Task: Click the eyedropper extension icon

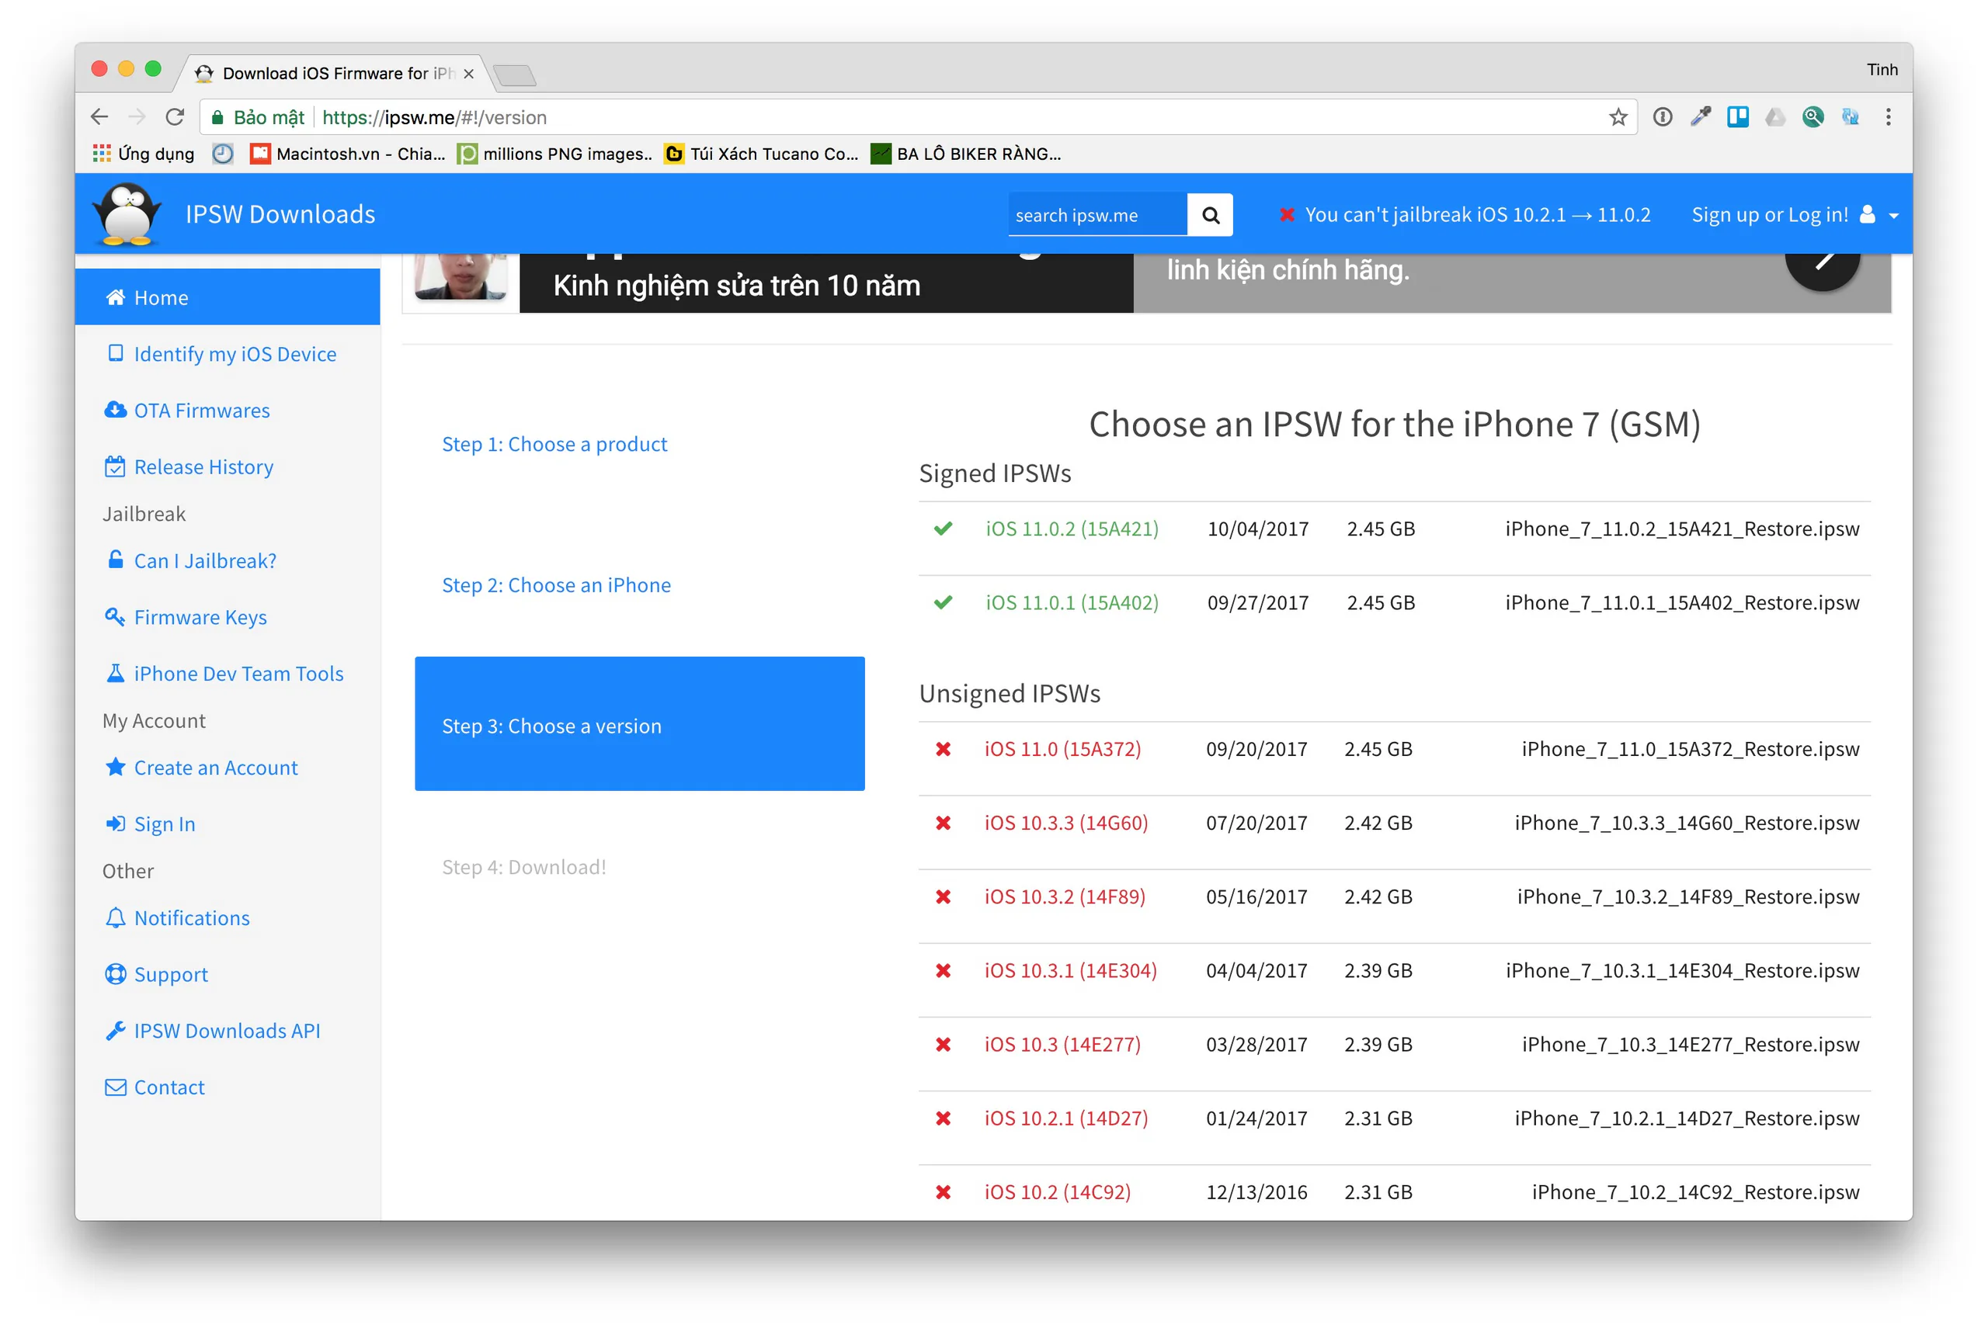Action: 1700,117
